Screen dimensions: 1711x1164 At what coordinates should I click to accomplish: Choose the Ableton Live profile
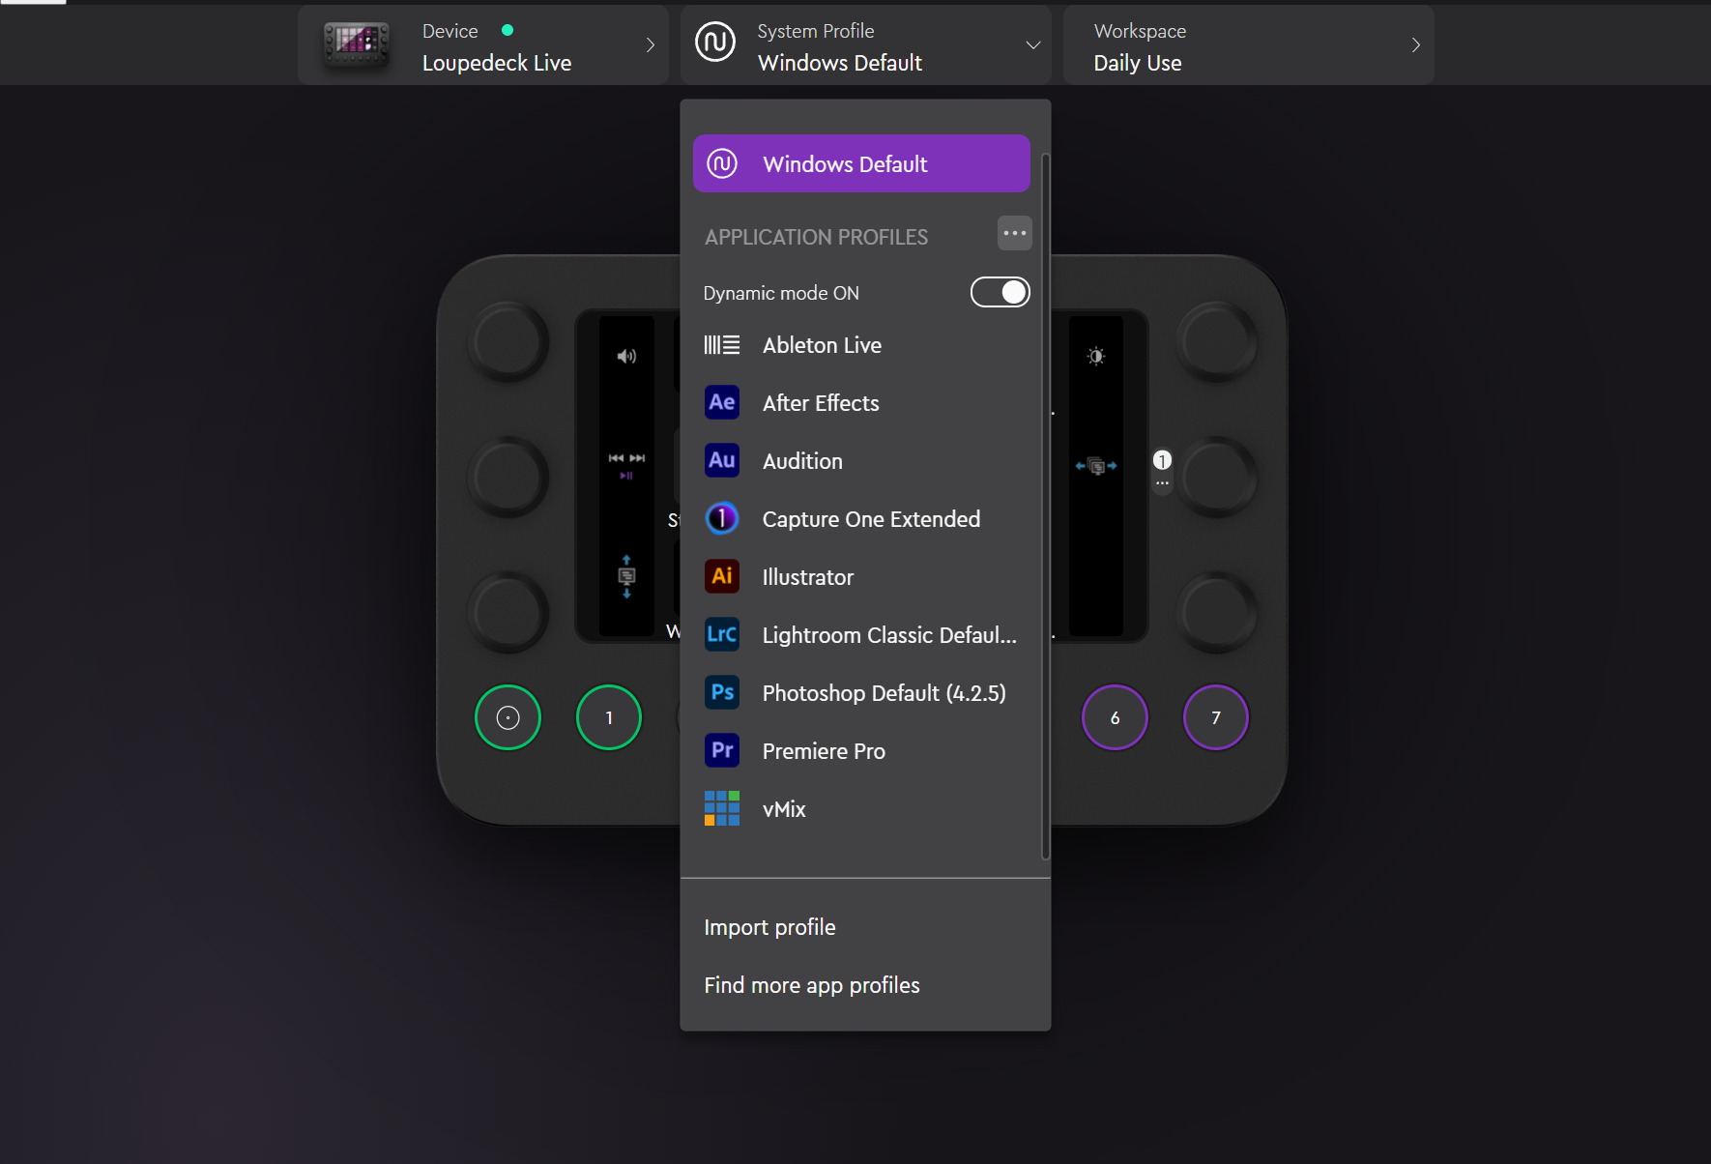[x=861, y=345]
